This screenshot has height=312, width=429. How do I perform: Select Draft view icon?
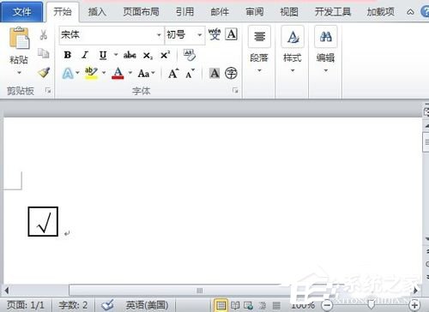point(276,305)
